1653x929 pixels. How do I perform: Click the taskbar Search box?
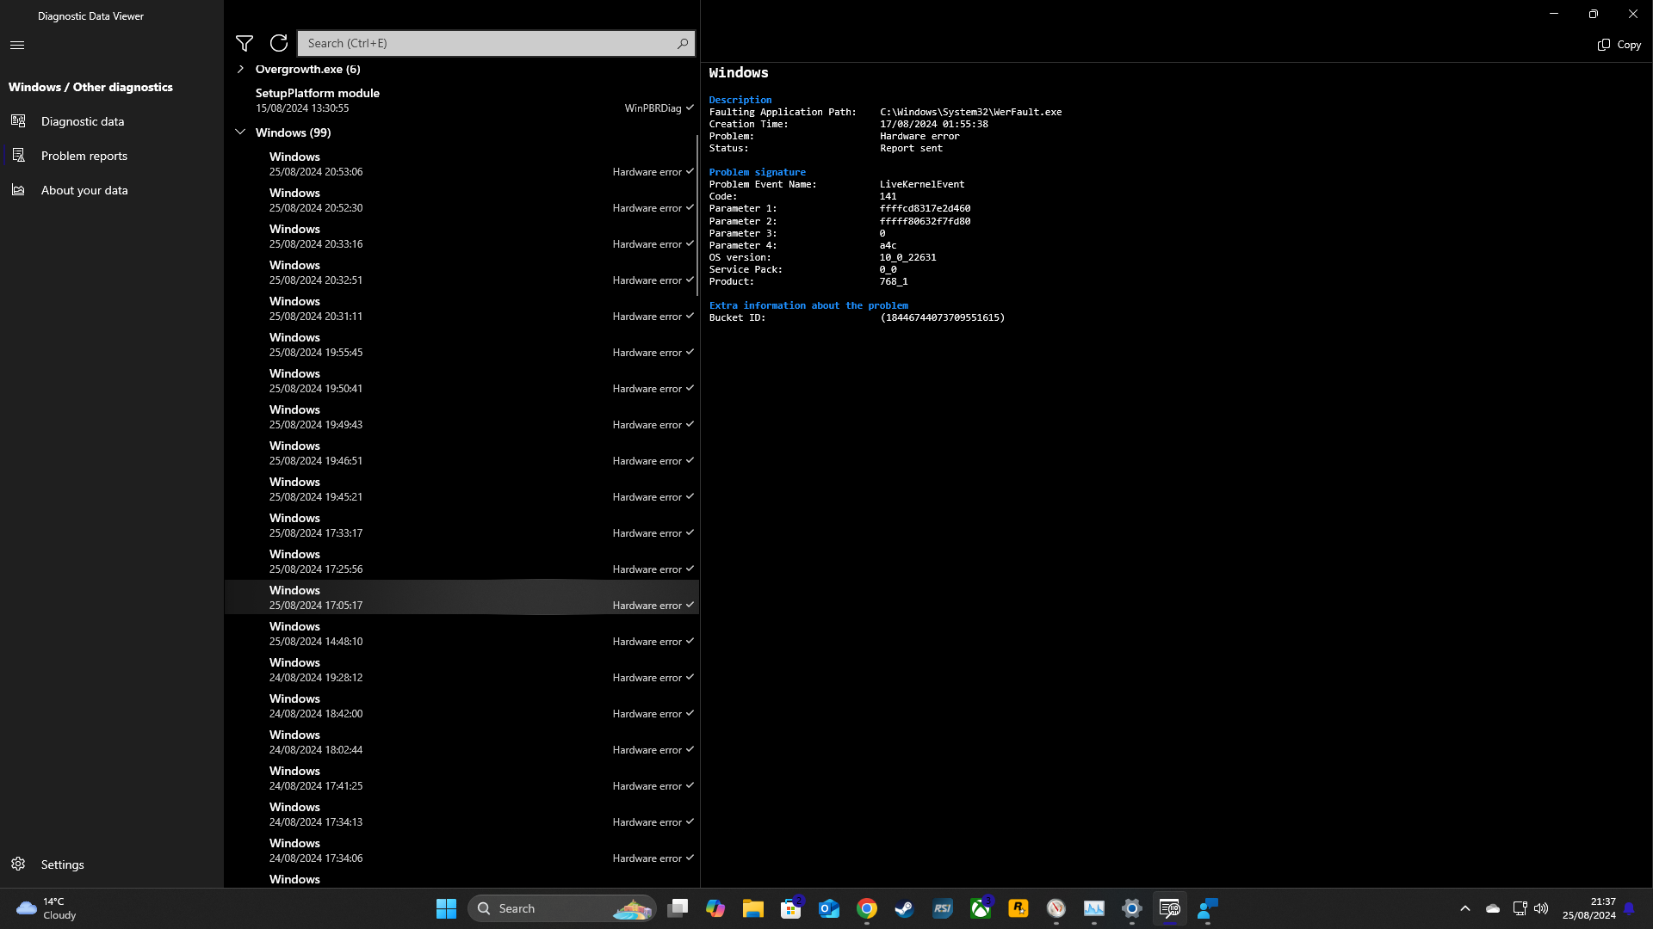(x=561, y=908)
